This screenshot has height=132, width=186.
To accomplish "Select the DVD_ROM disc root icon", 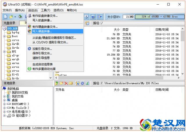I will 4,29.
